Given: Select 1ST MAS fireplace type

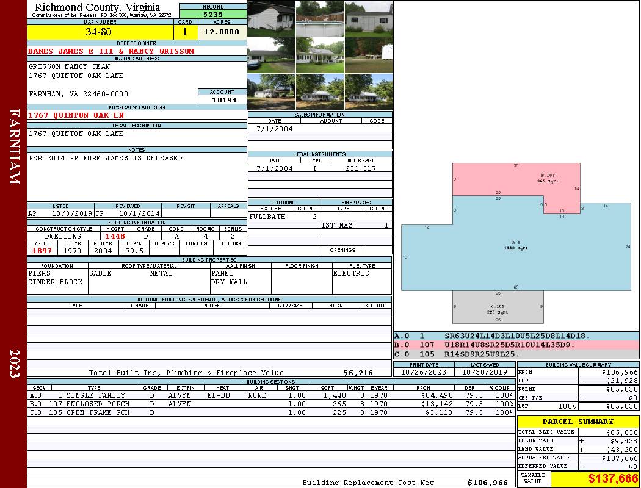Looking at the screenshot, I should (337, 225).
